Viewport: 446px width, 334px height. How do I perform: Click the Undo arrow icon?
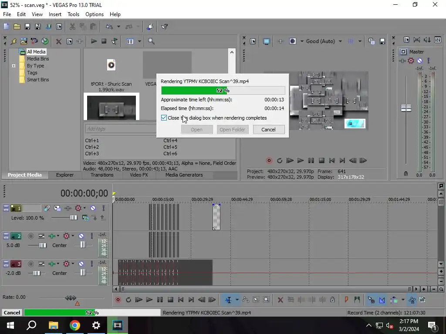109,27
